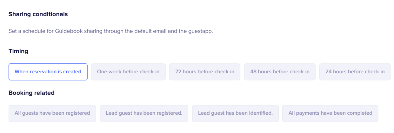Click the 'Sharing conditionals' heading

pos(38,14)
